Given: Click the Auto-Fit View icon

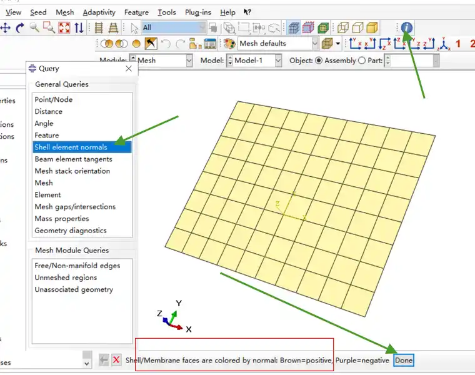Looking at the screenshot, I should [64, 28].
